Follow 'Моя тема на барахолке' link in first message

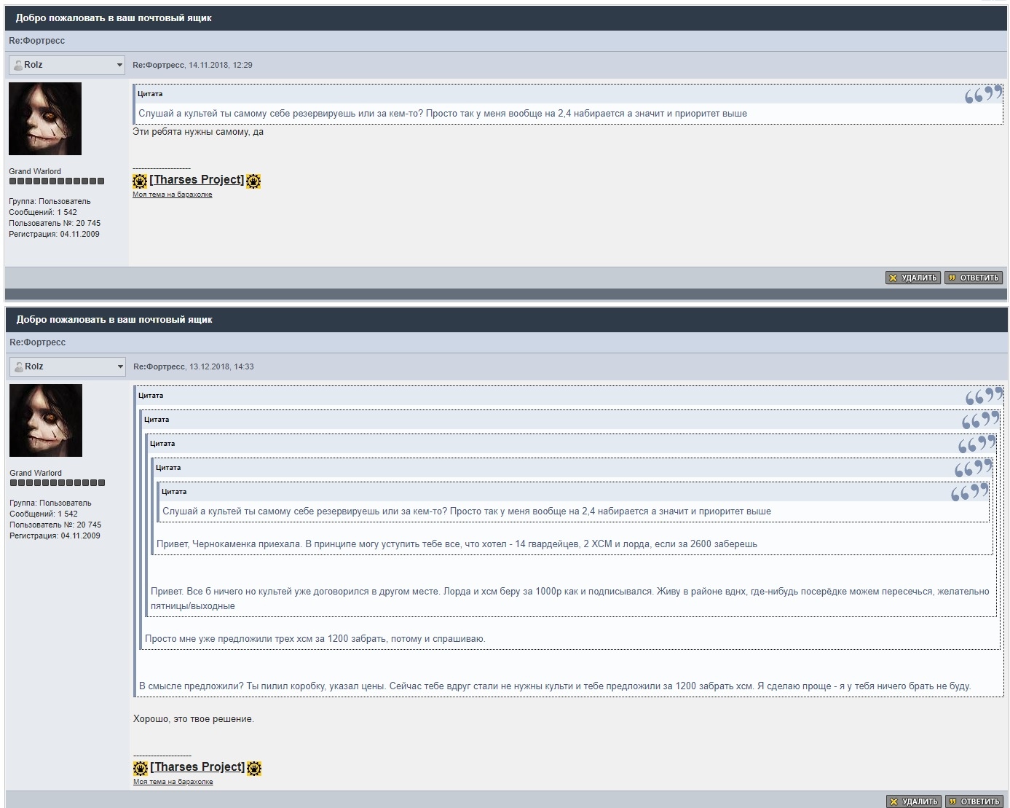coord(173,195)
